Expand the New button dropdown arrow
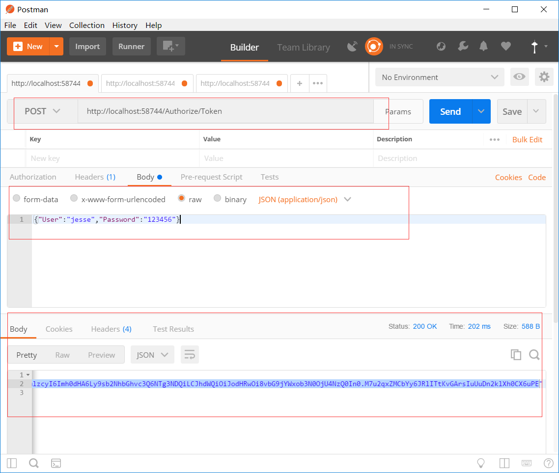This screenshot has width=559, height=473. click(x=56, y=46)
